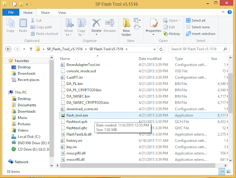Image resolution: width=236 pixels, height=178 pixels.
Task: Open file History from ribbon
Action: click(x=171, y=34)
